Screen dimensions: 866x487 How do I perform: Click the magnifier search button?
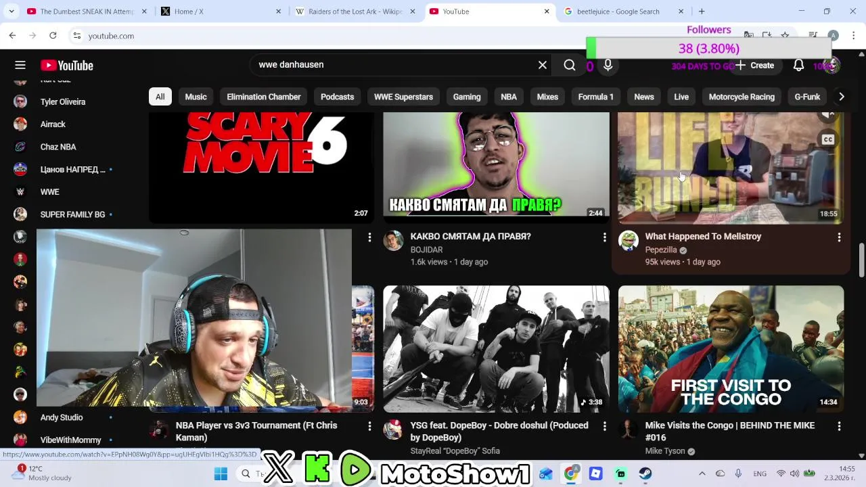coord(570,65)
